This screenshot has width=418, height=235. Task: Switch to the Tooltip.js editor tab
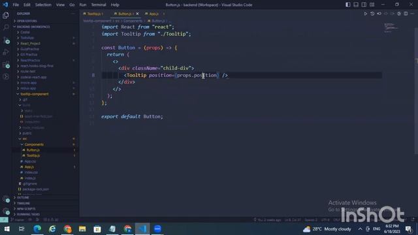click(x=95, y=14)
